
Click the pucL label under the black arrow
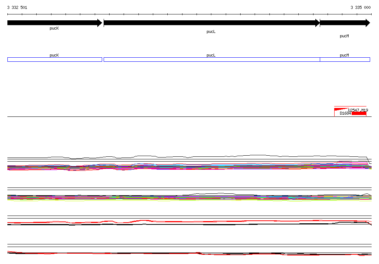(211, 32)
